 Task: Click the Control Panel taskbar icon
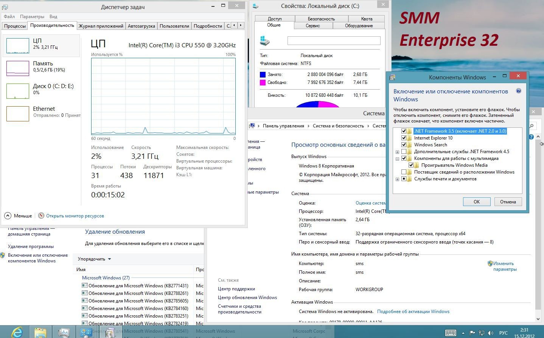click(87, 332)
